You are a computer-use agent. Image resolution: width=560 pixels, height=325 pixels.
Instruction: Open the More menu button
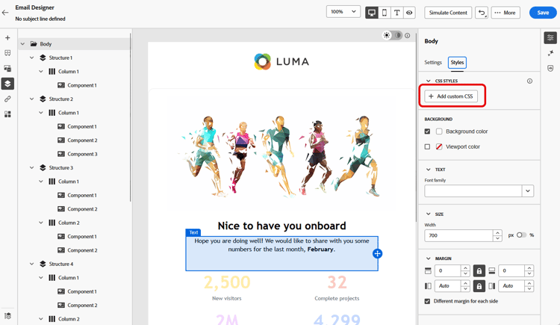pos(505,13)
